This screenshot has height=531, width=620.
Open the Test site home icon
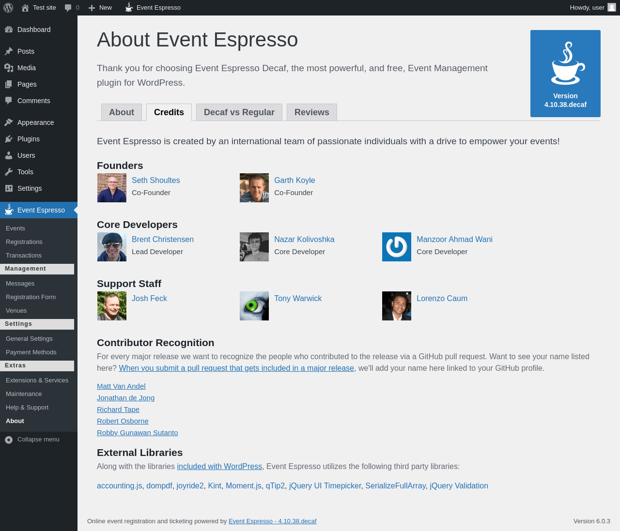[x=25, y=8]
